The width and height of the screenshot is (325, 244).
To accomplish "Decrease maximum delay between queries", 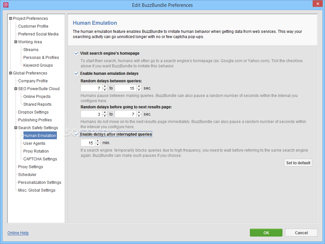I will 139,90.
